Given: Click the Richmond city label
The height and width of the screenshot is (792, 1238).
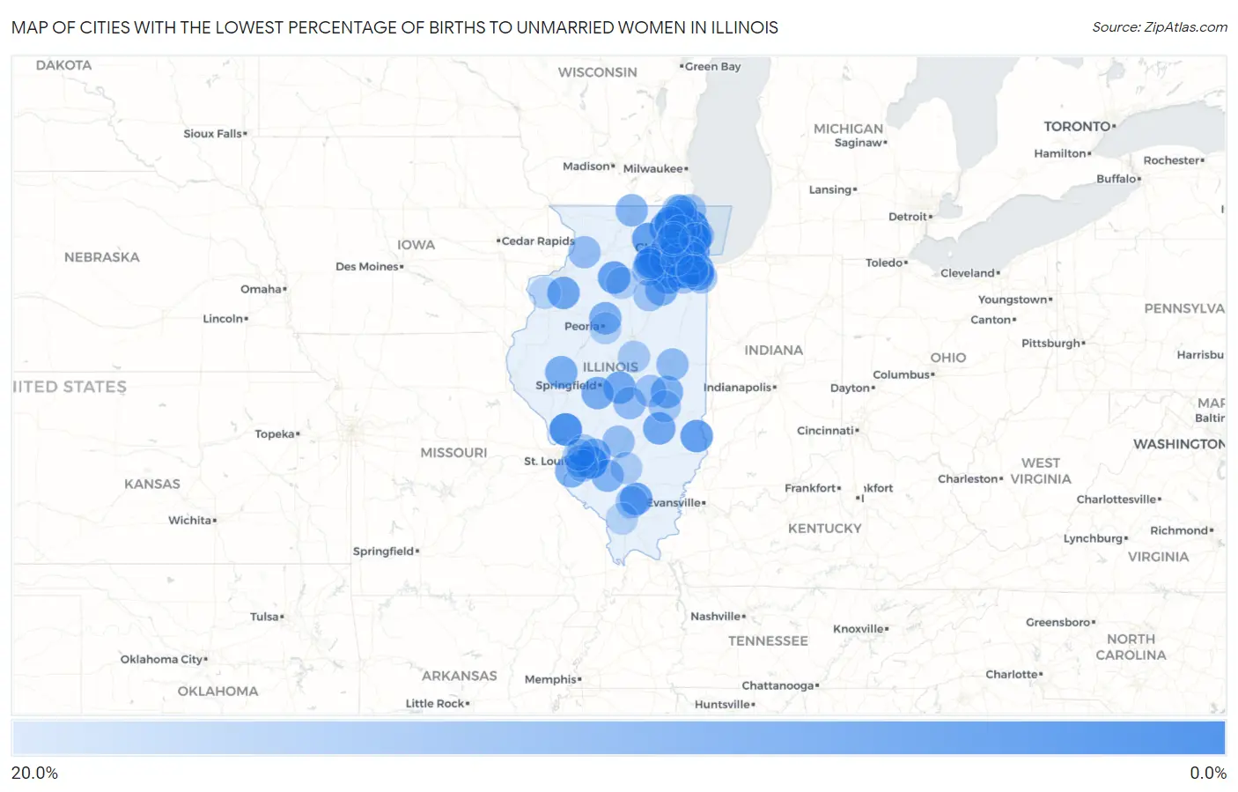Looking at the screenshot, I should click(x=1181, y=529).
